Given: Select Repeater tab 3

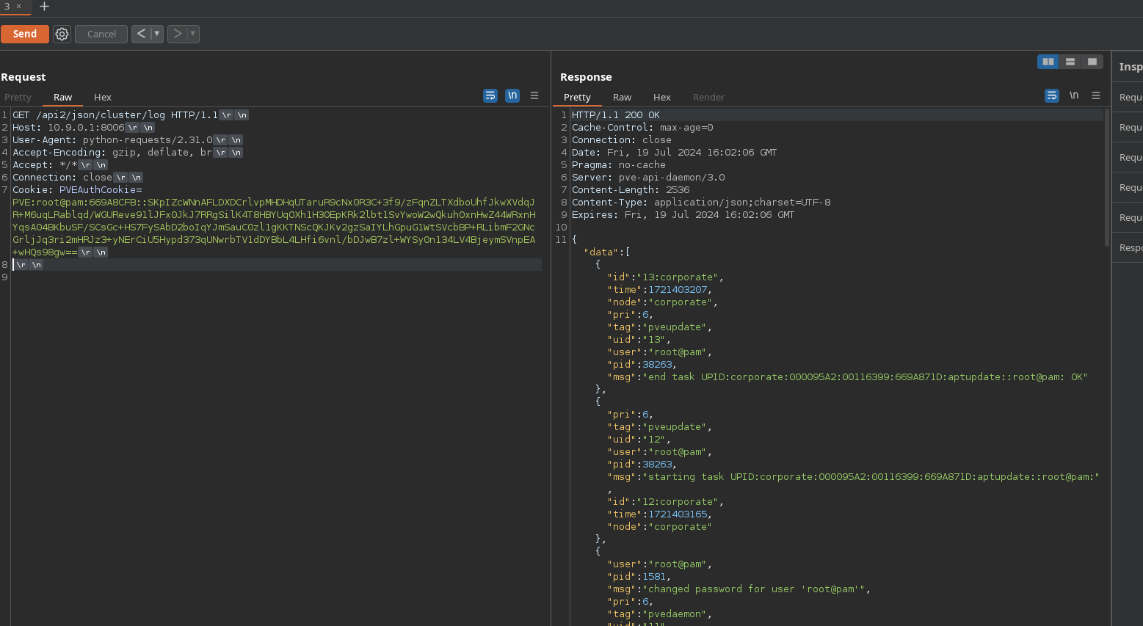Looking at the screenshot, I should click(x=7, y=6).
